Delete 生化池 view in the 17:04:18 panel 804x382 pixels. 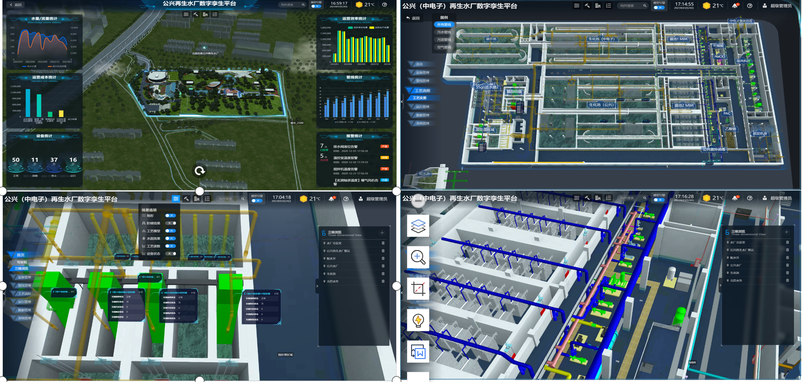click(x=383, y=273)
